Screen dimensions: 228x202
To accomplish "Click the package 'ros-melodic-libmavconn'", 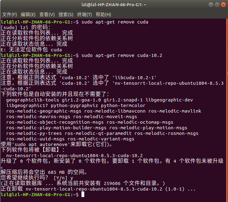I will [115, 111].
